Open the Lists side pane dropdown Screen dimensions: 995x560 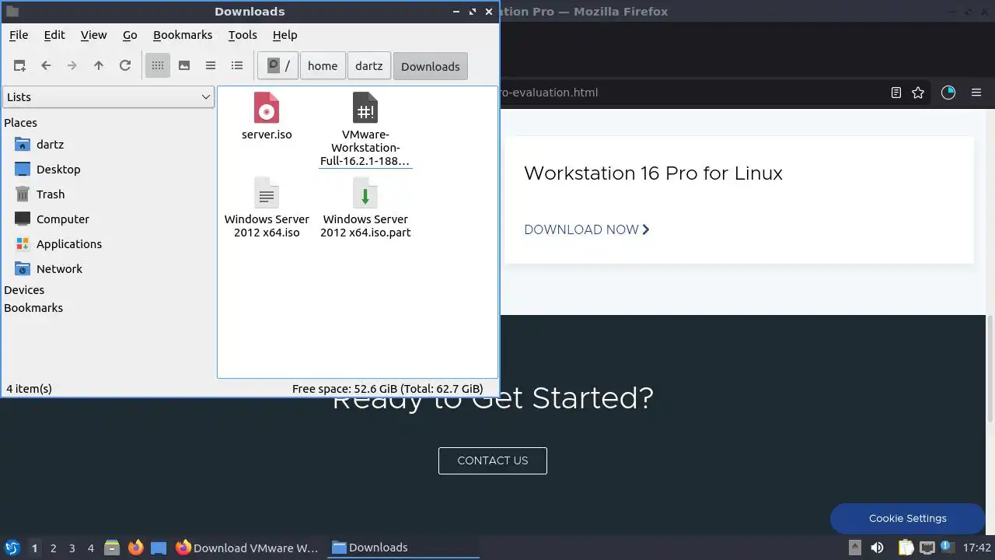pyautogui.click(x=108, y=97)
